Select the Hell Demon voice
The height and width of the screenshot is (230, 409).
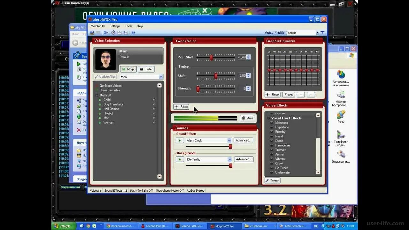pyautogui.click(x=111, y=109)
